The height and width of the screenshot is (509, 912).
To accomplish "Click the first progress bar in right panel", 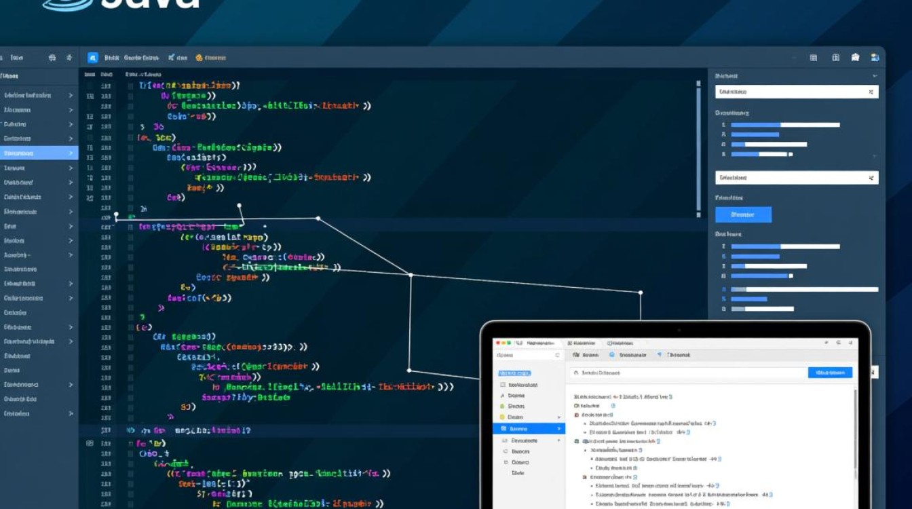I will tap(784, 125).
